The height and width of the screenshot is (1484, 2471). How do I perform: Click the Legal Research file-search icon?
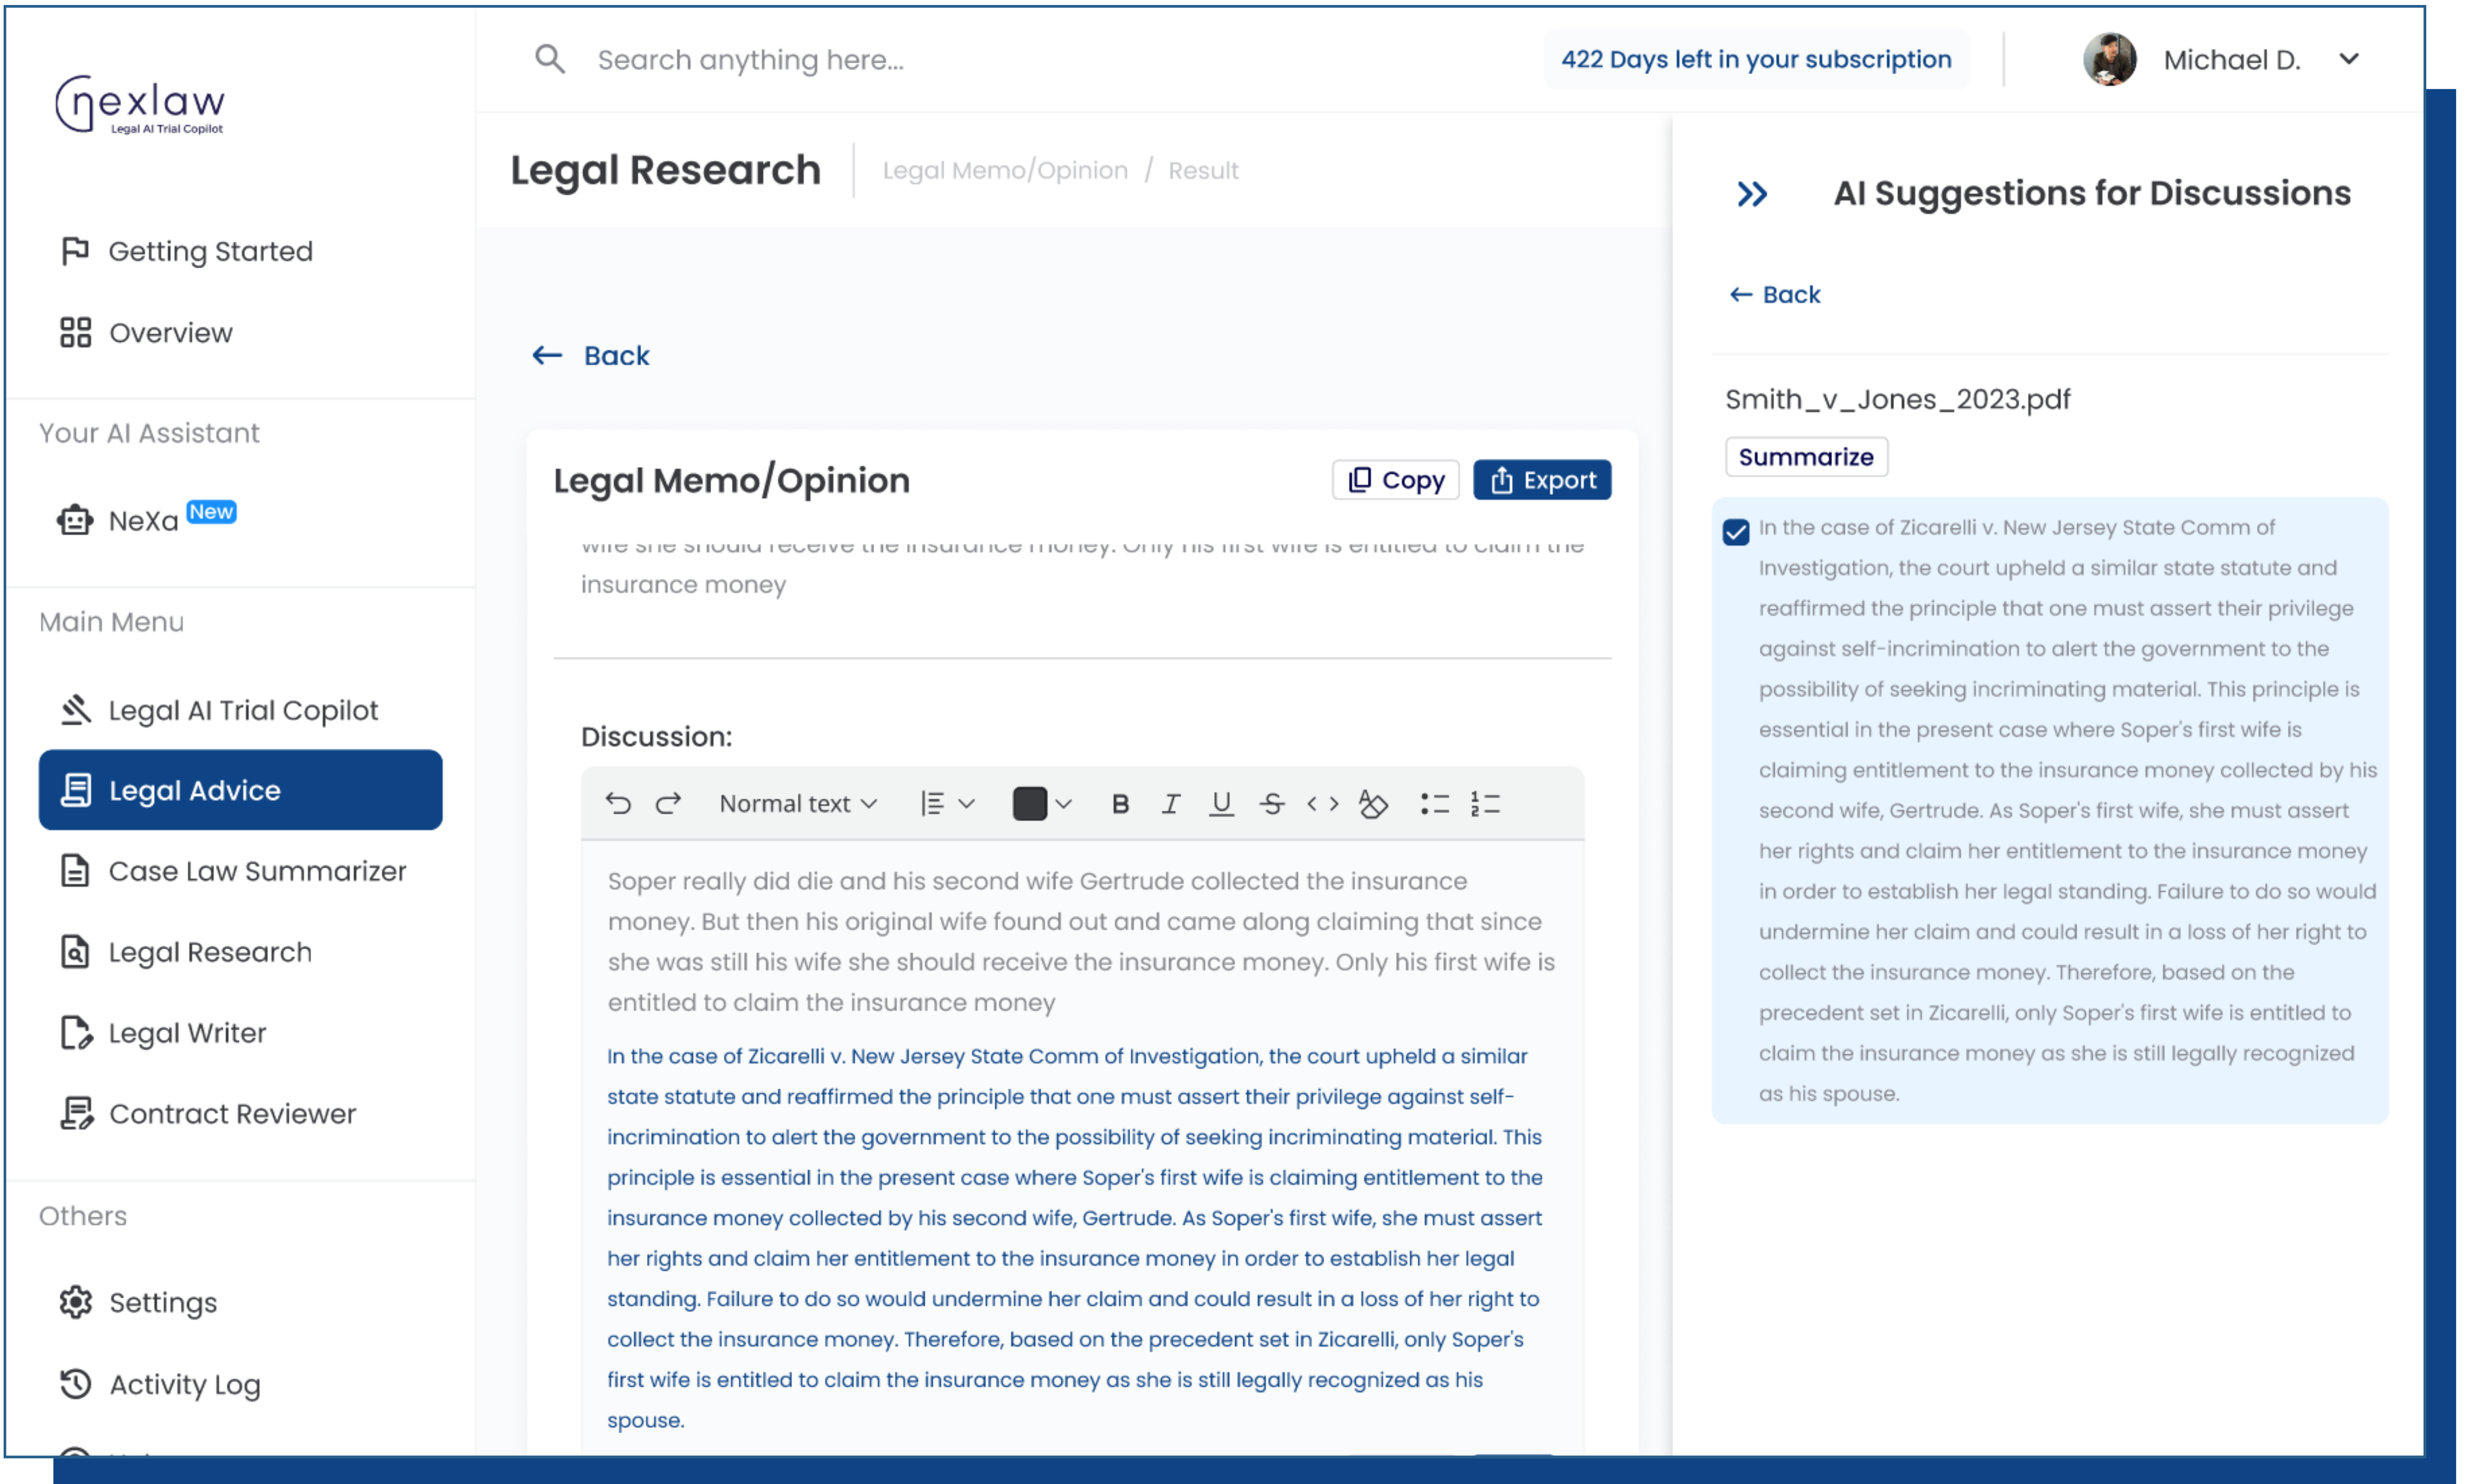75,952
